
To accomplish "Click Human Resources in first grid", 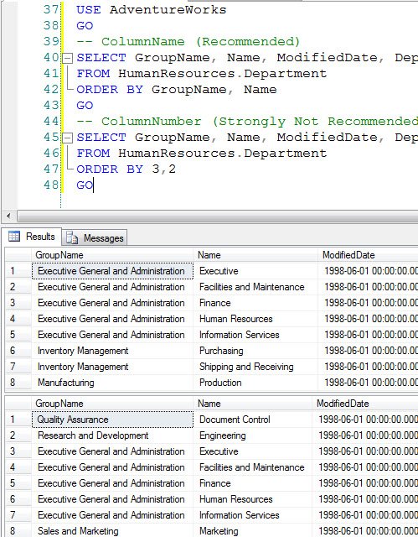I will click(x=255, y=319).
